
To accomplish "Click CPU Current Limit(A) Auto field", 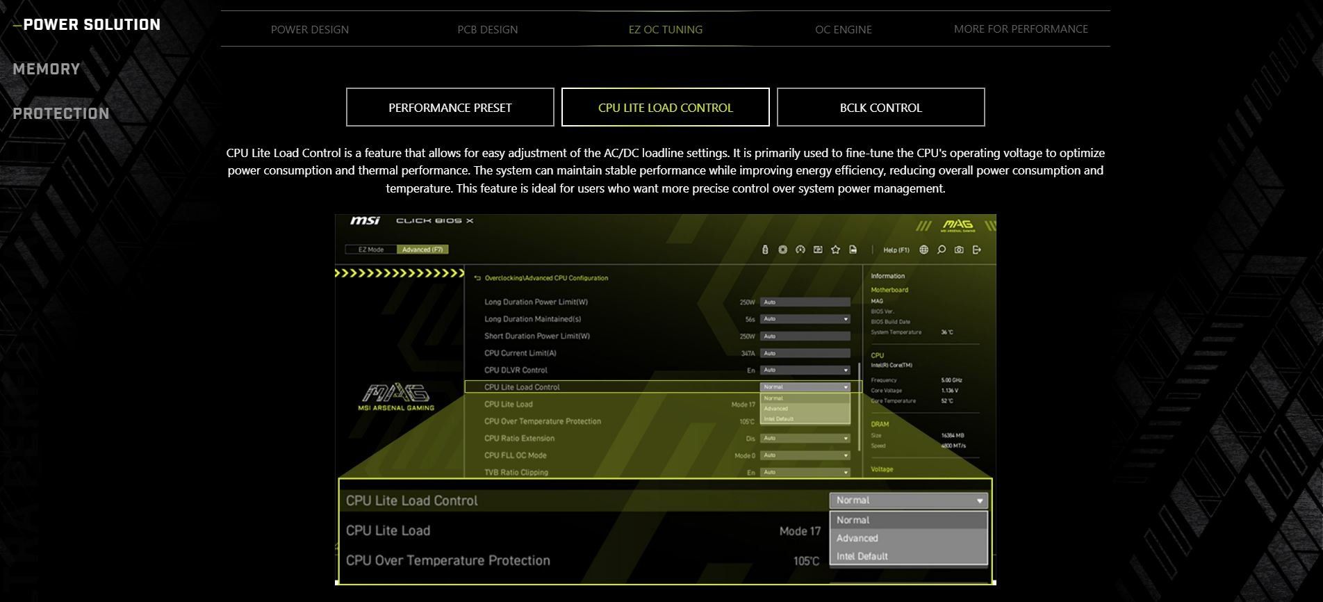I will (805, 353).
